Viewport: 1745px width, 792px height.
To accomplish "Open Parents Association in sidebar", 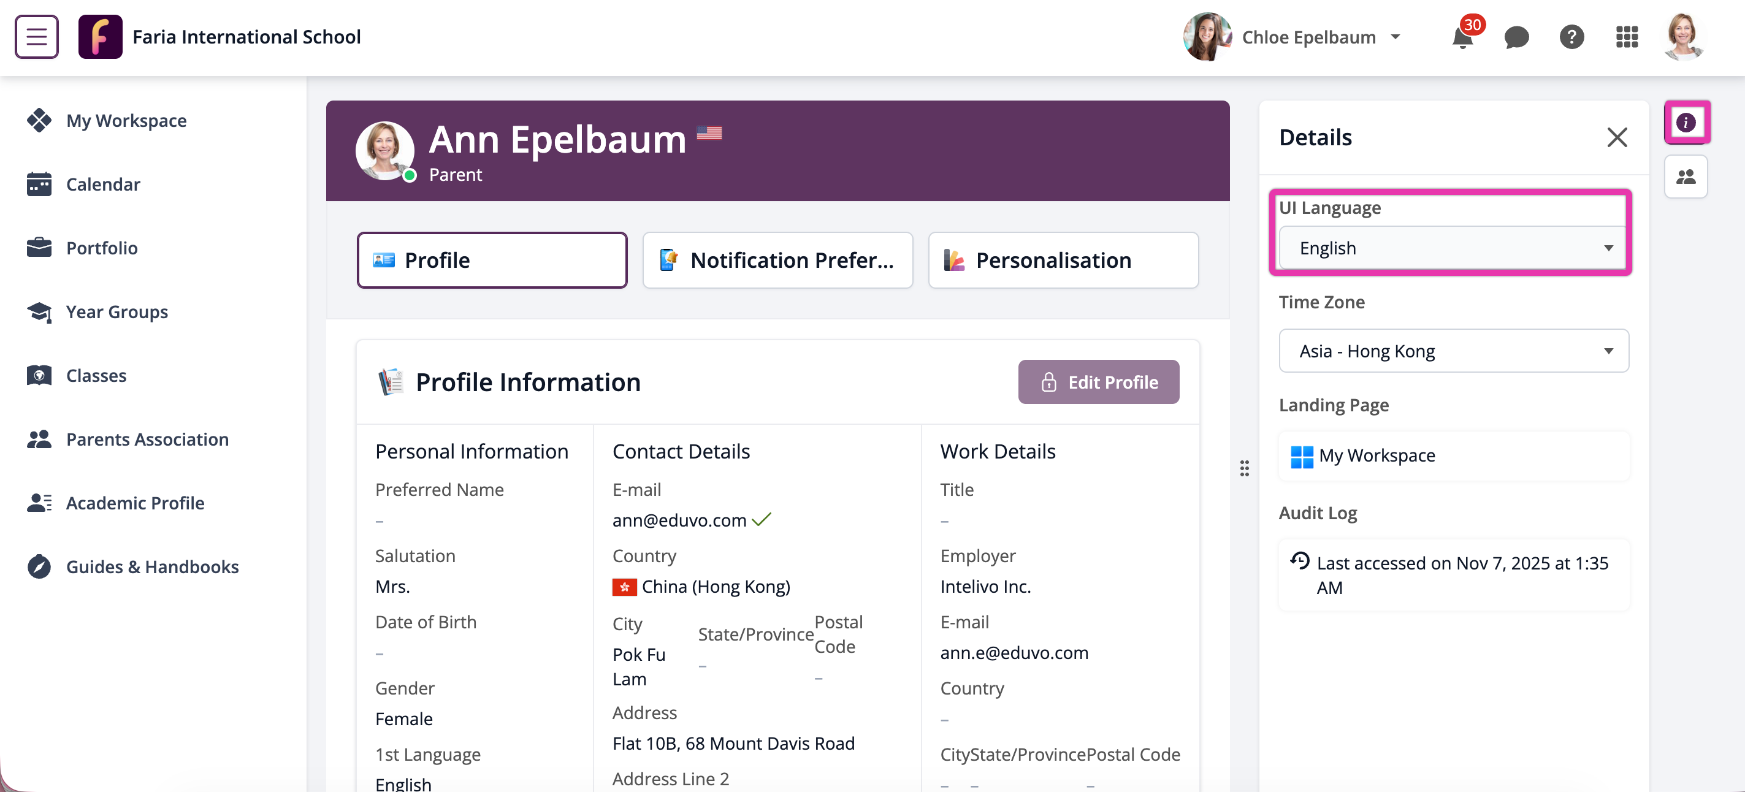I will 147,439.
